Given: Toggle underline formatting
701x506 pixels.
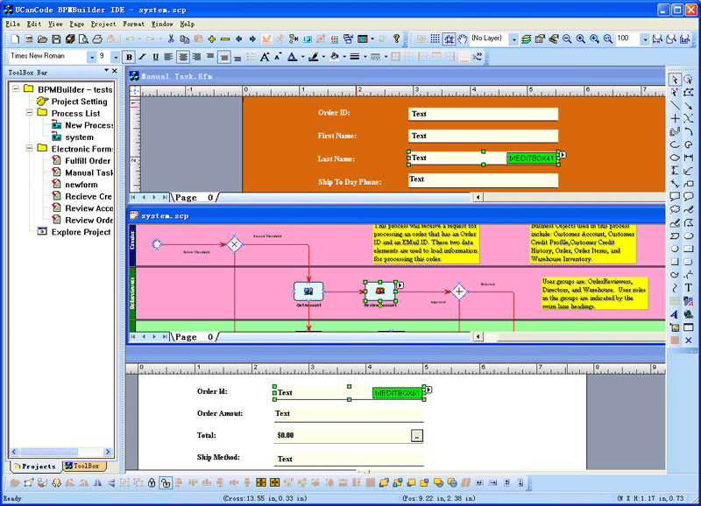Looking at the screenshot, I should 156,57.
